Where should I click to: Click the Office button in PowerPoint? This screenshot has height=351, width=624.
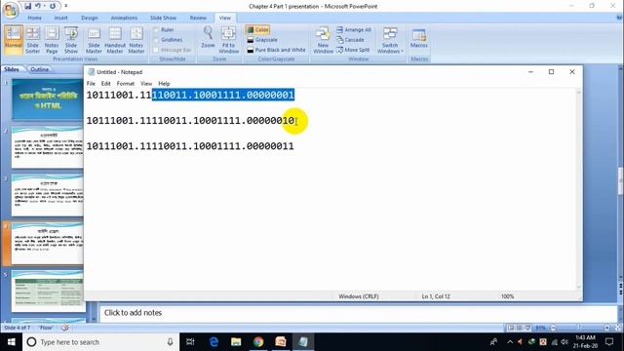pyautogui.click(x=11, y=10)
